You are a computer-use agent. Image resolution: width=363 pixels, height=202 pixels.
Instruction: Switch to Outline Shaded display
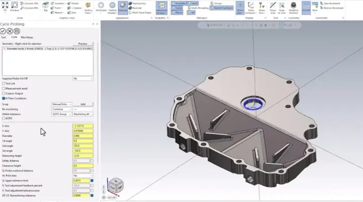(112, 7)
